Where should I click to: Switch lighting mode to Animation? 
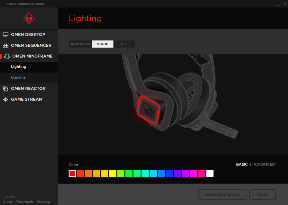(x=80, y=44)
